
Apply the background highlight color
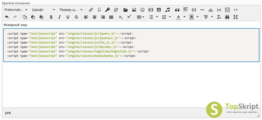pos(191,17)
